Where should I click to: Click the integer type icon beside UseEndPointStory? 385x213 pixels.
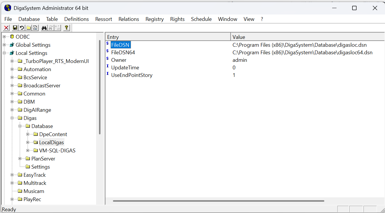pos(107,74)
